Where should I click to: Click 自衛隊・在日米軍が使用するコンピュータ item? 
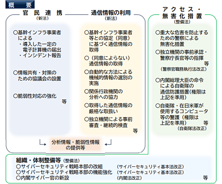(182, 114)
